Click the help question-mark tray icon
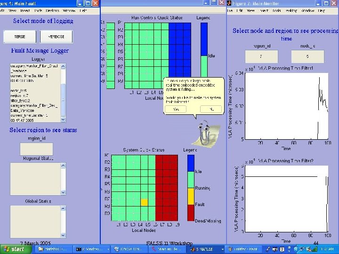 point(282,249)
